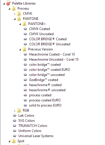Open the CMYK Uncoated palette
Viewport: 105px width, 145px height.
(41, 34)
